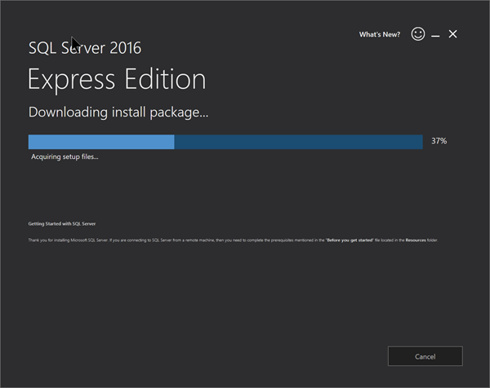The image size is (490, 388).
Task: Click the 'Acquiring setup files...' status text
Action: tap(65, 157)
